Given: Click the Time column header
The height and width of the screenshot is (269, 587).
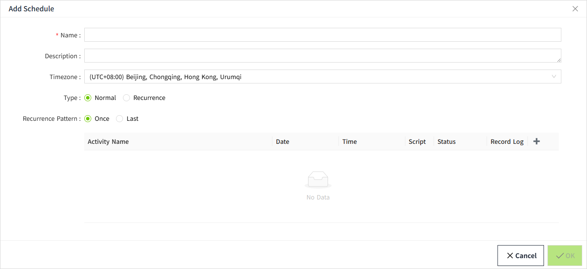Looking at the screenshot, I should coord(349,142).
